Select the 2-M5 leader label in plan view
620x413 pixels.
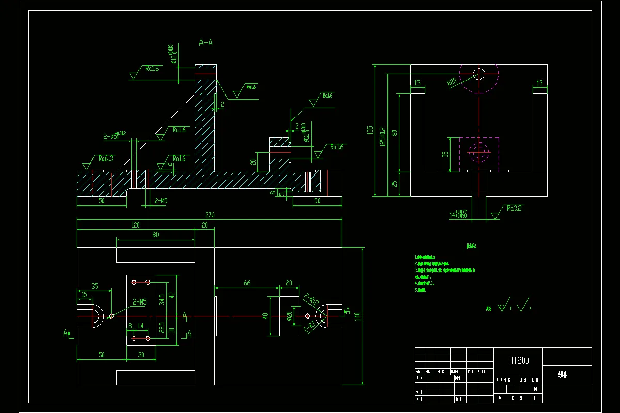click(x=139, y=301)
